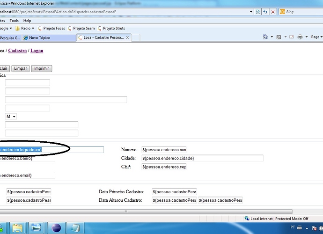Open Projeto Seam favorite
The width and height of the screenshot is (323, 234).
point(81,28)
